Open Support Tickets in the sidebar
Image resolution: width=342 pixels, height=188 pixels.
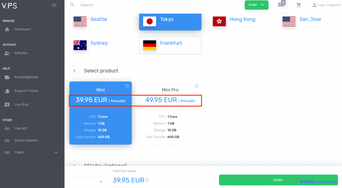[x=26, y=91]
